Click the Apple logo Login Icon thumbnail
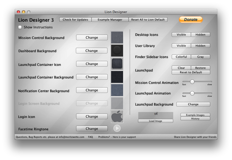 (117, 116)
